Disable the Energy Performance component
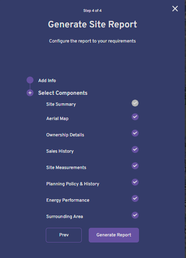Image resolution: width=186 pixels, height=258 pixels. point(135,198)
